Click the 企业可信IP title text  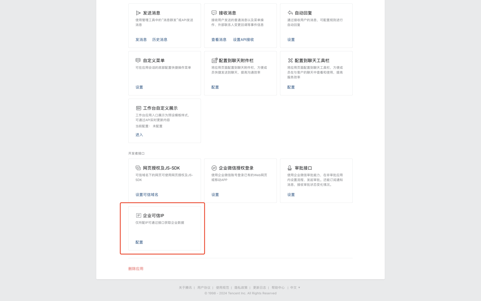[153, 215]
